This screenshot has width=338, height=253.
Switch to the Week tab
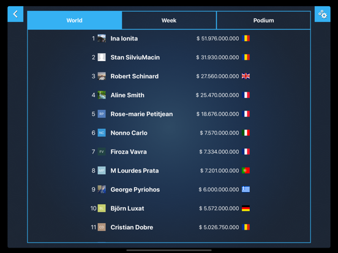169,20
